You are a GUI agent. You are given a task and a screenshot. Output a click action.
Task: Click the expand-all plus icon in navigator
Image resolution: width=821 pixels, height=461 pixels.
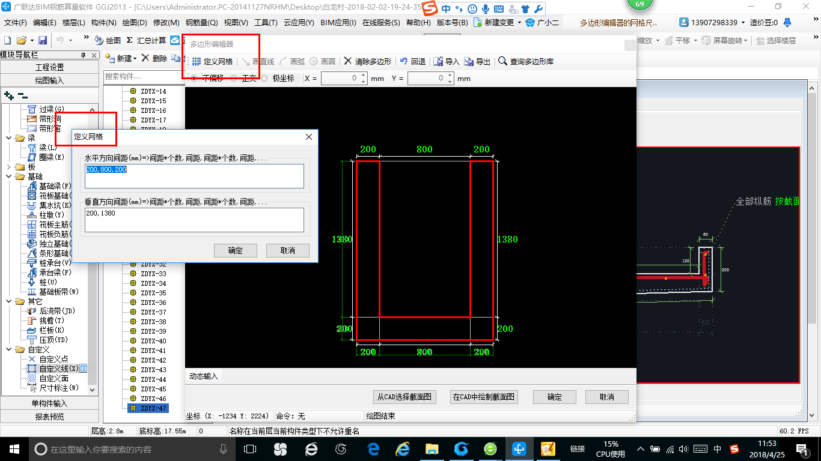tap(8, 95)
